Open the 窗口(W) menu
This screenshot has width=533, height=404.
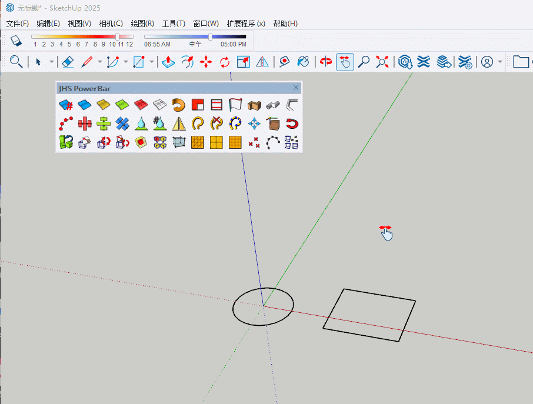(206, 24)
